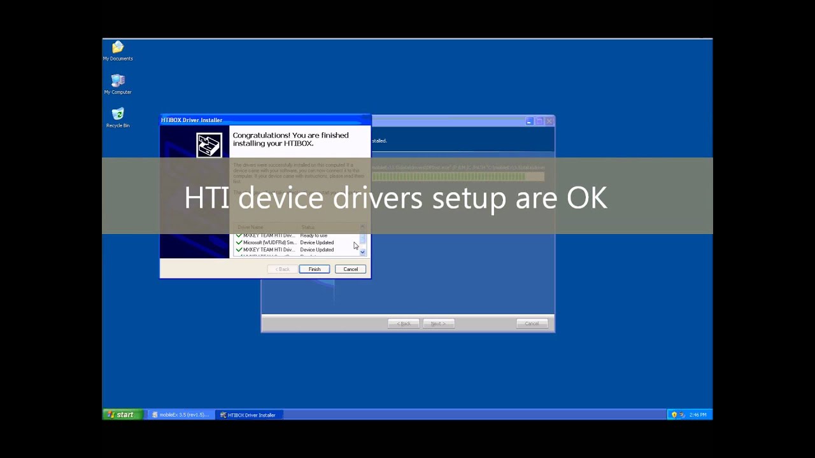Click the security shield icon in system tray

point(674,415)
